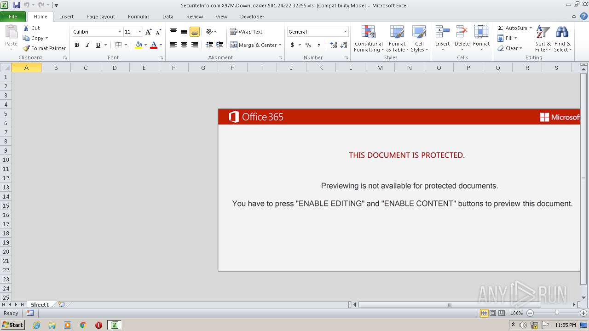Click the vertical scrollbar thumb
589x331 pixels.
[583, 178]
